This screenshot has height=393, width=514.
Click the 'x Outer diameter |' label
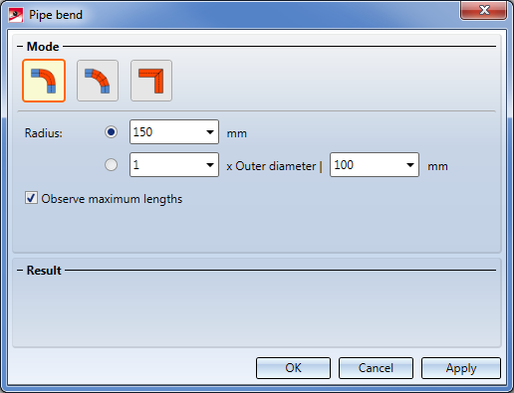274,166
